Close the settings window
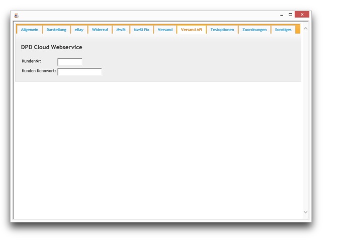 click(302, 15)
